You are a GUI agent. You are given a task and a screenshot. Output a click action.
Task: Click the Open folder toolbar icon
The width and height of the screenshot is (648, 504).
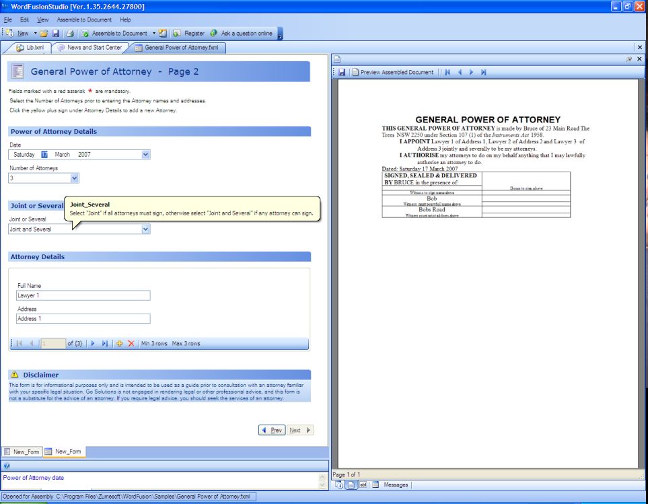click(44, 33)
